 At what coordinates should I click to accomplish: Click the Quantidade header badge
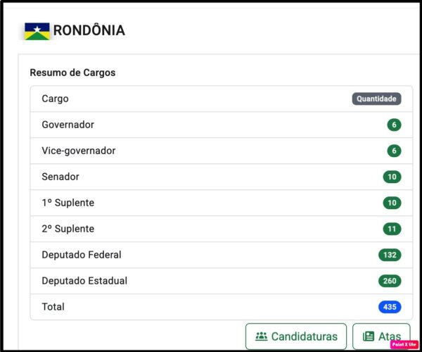pos(376,99)
